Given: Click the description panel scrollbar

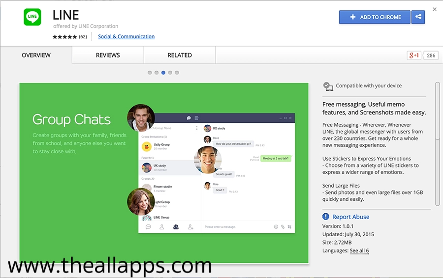Looking at the screenshot, I should 438,144.
